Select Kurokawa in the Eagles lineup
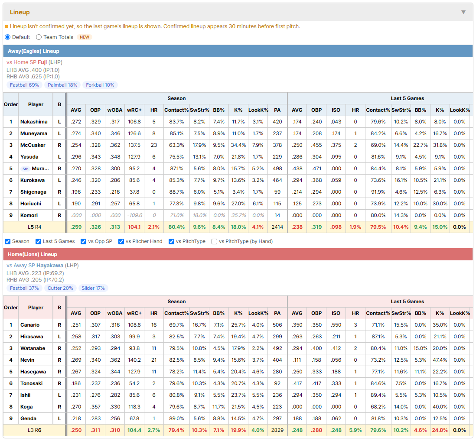476x441 pixels. (33, 180)
